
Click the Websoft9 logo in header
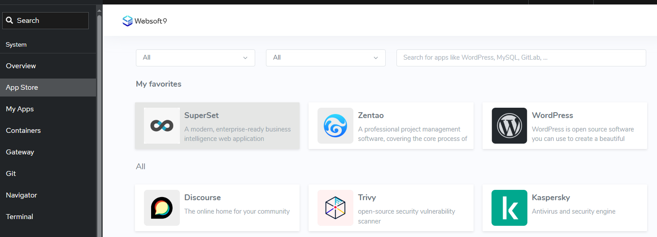[145, 21]
